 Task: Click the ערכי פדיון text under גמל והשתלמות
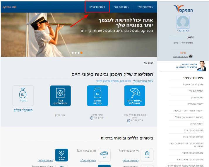pos(60,115)
